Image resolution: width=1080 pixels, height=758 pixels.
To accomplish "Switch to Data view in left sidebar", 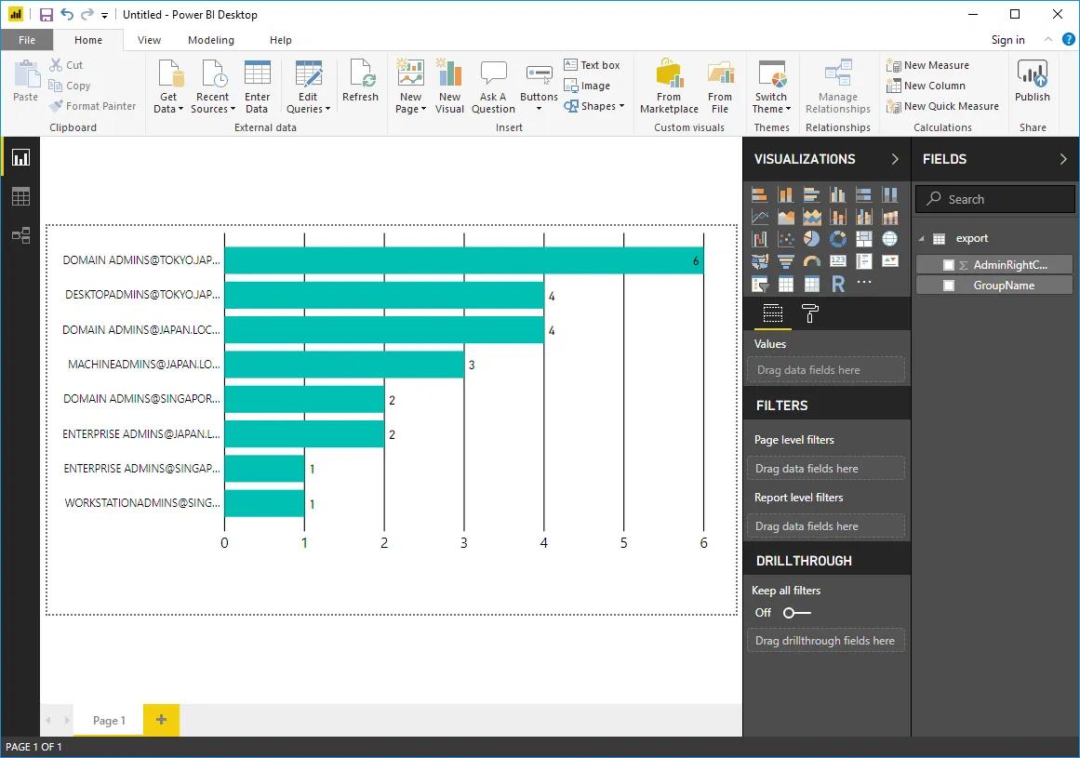I will click(20, 197).
